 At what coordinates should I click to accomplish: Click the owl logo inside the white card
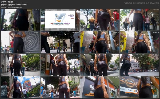(60, 18)
